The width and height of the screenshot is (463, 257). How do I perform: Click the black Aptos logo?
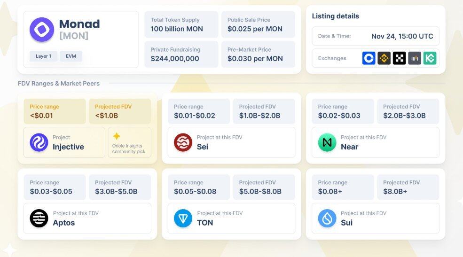39,218
